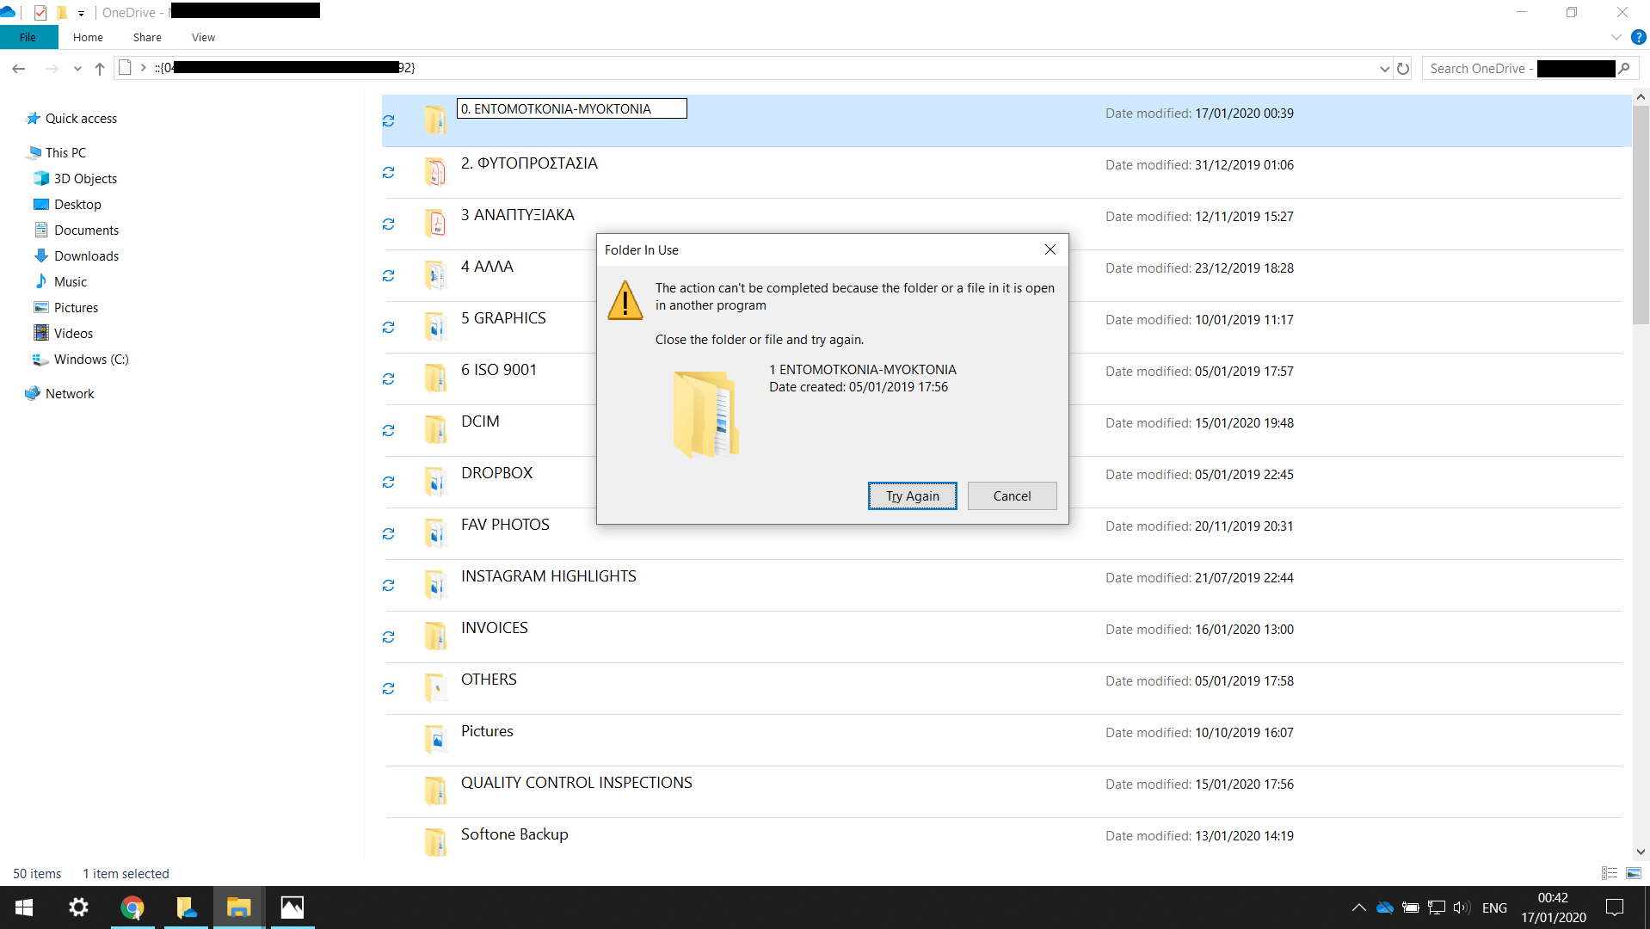Click sync status icon for INVOICES
The width and height of the screenshot is (1650, 929).
[389, 637]
